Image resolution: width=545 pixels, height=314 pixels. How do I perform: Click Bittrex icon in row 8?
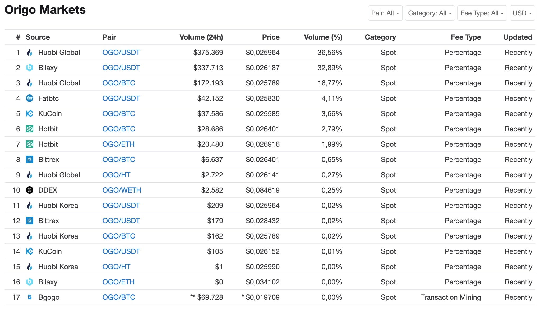coord(30,160)
